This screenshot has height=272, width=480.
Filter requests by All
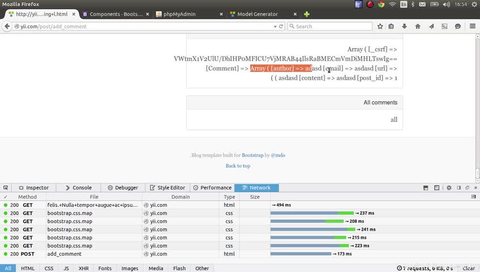(8, 269)
